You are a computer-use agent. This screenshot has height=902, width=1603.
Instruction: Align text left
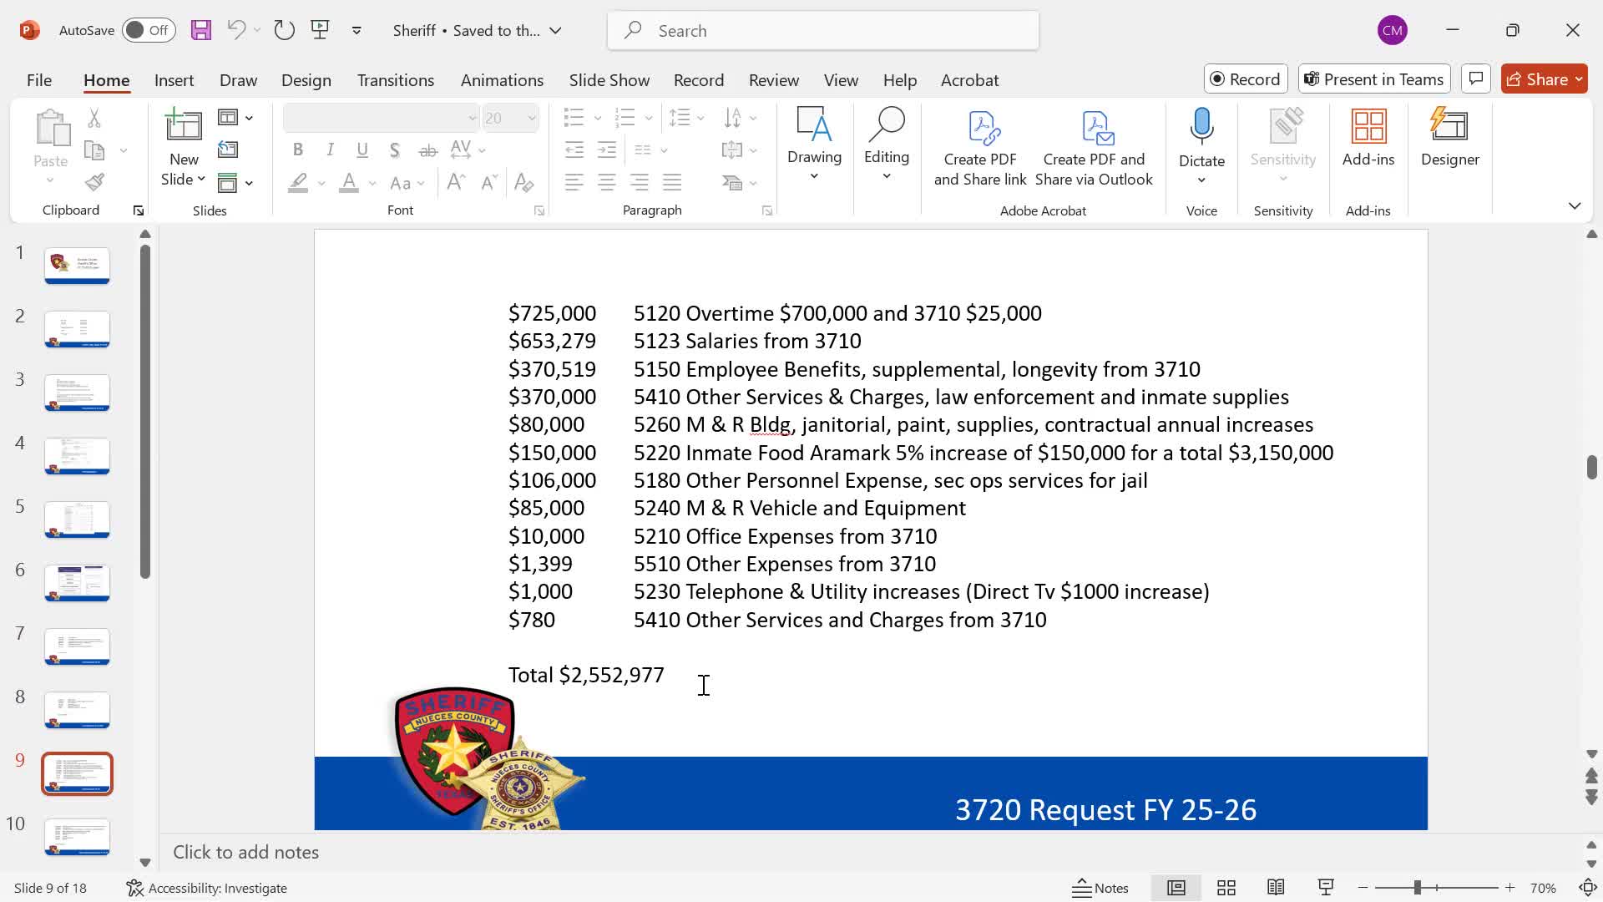[574, 182]
